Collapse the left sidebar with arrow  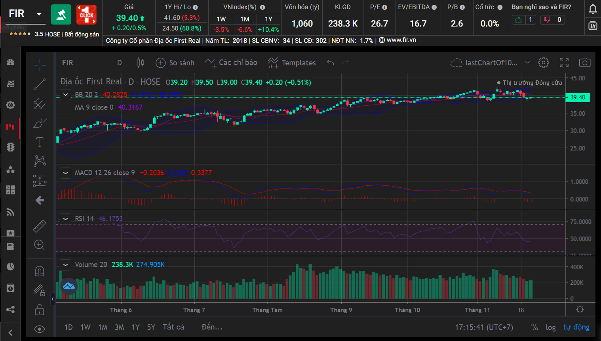[x=10, y=332]
